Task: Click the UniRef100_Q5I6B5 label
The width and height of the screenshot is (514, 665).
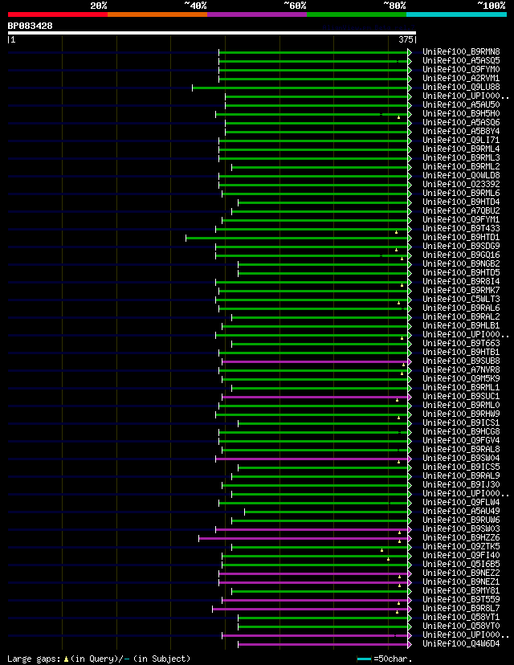Action: click(461, 564)
